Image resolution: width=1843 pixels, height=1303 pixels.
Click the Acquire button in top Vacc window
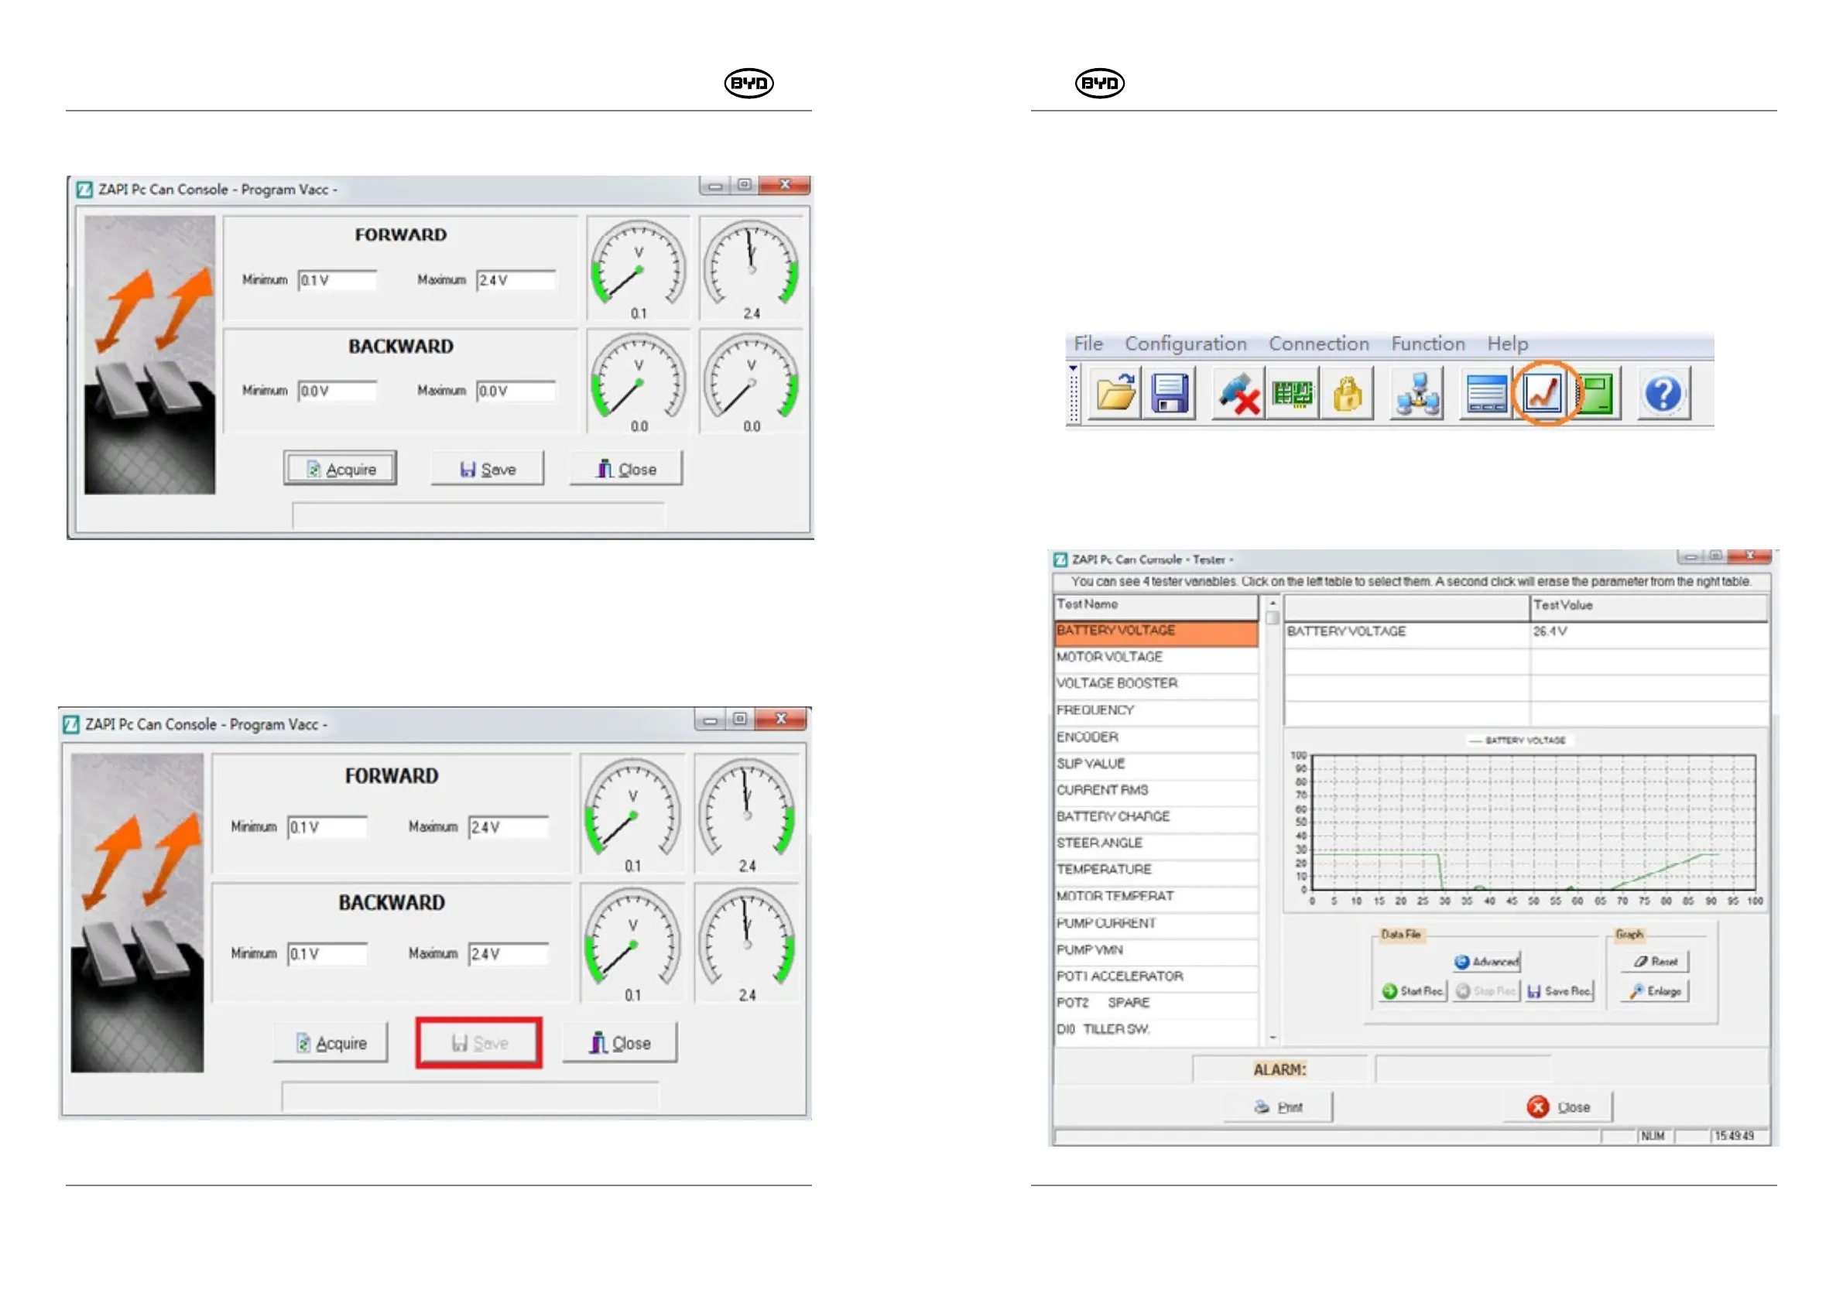pyautogui.click(x=341, y=470)
